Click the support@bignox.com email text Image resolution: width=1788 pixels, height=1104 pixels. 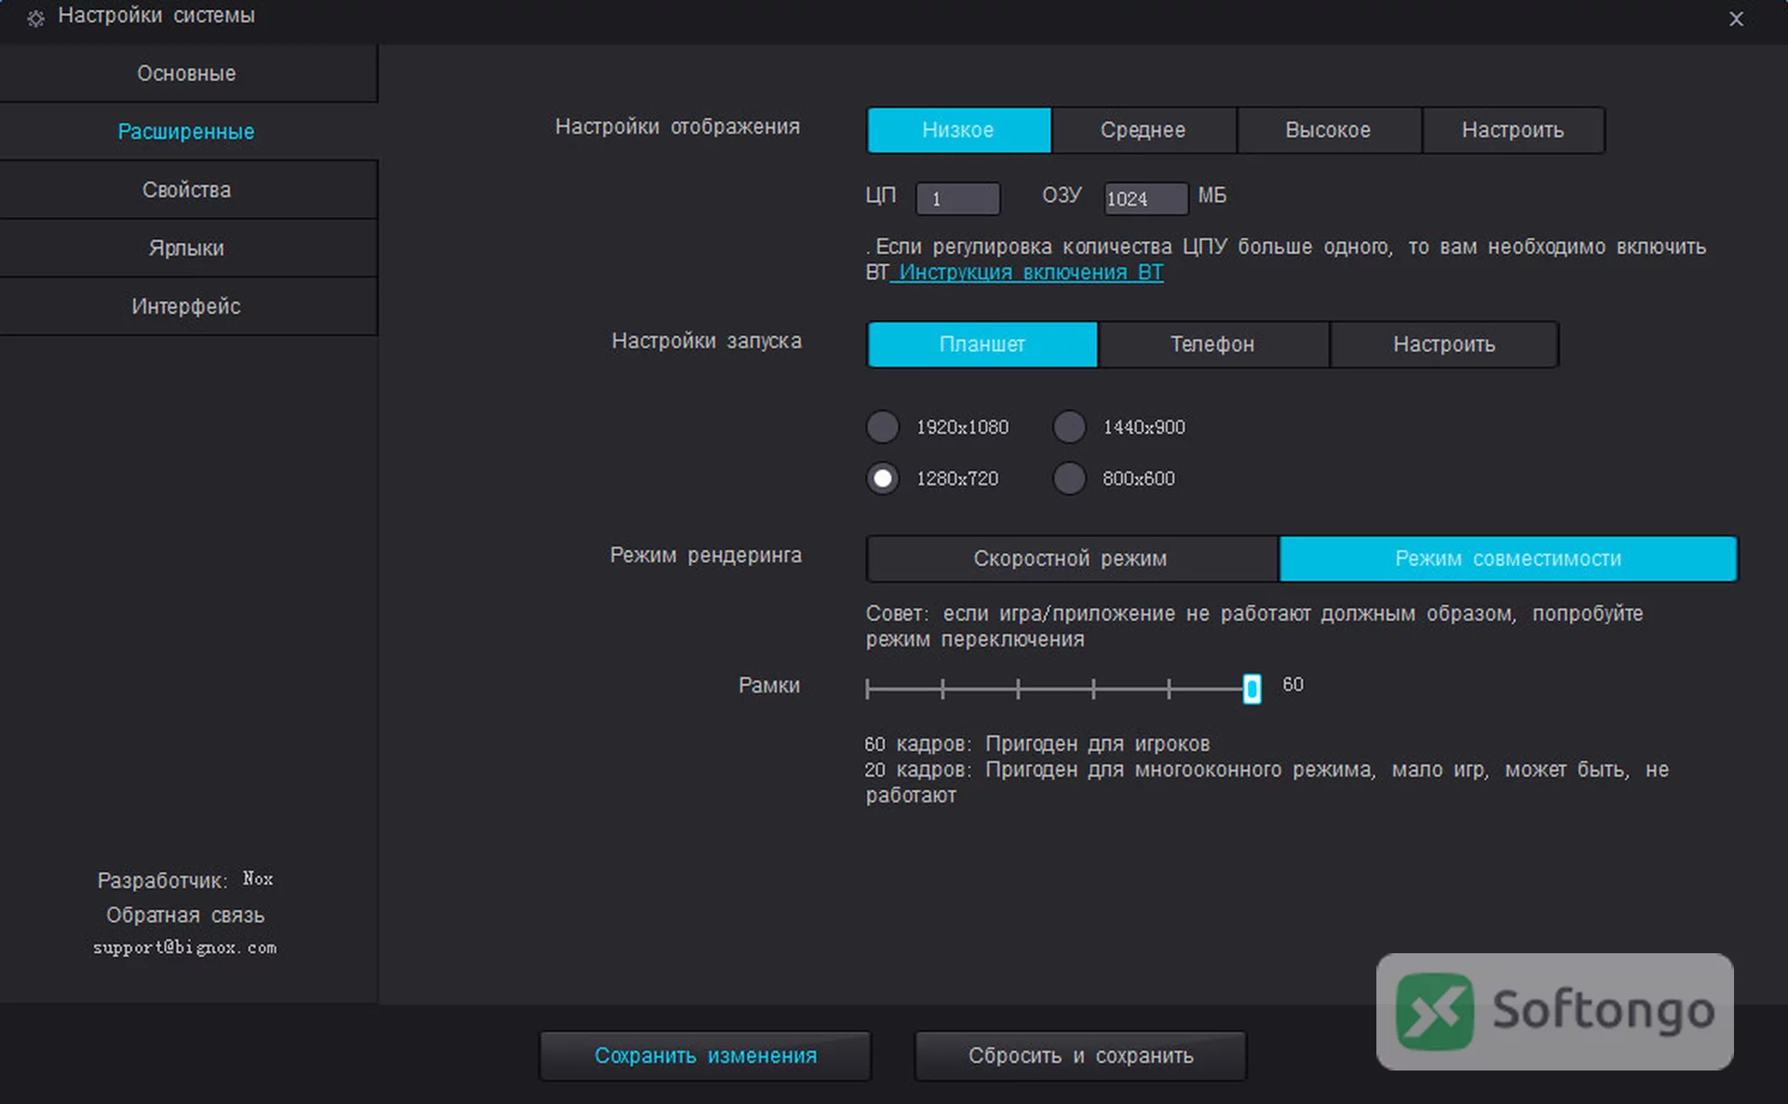click(184, 948)
